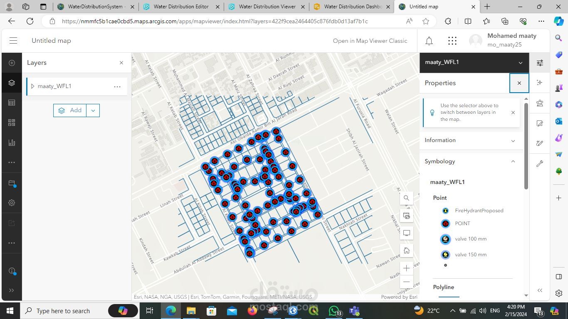Add this page to favorites
568x319 pixels.
(x=426, y=21)
